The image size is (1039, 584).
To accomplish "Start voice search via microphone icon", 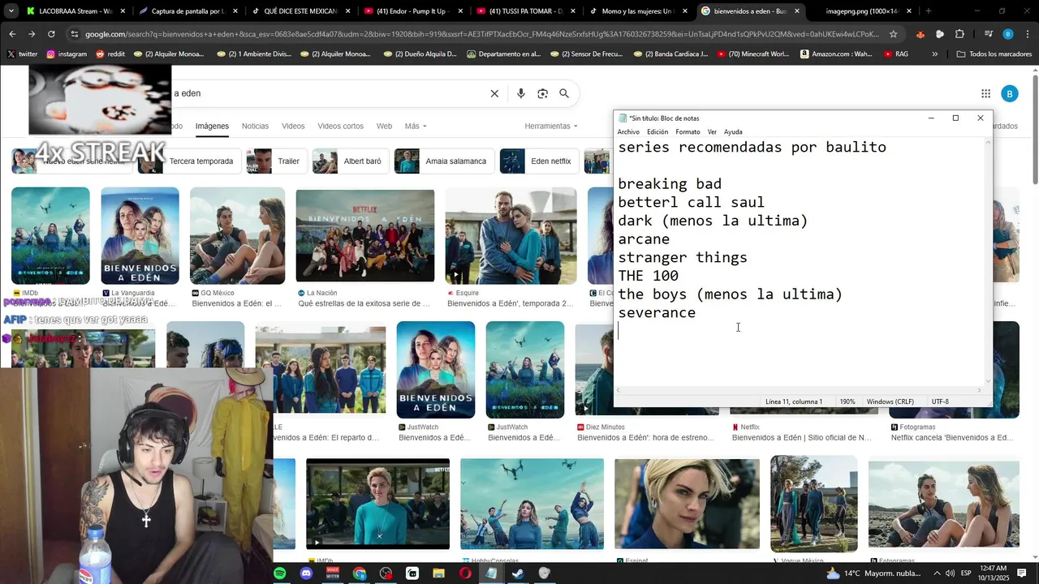I will click(x=521, y=93).
